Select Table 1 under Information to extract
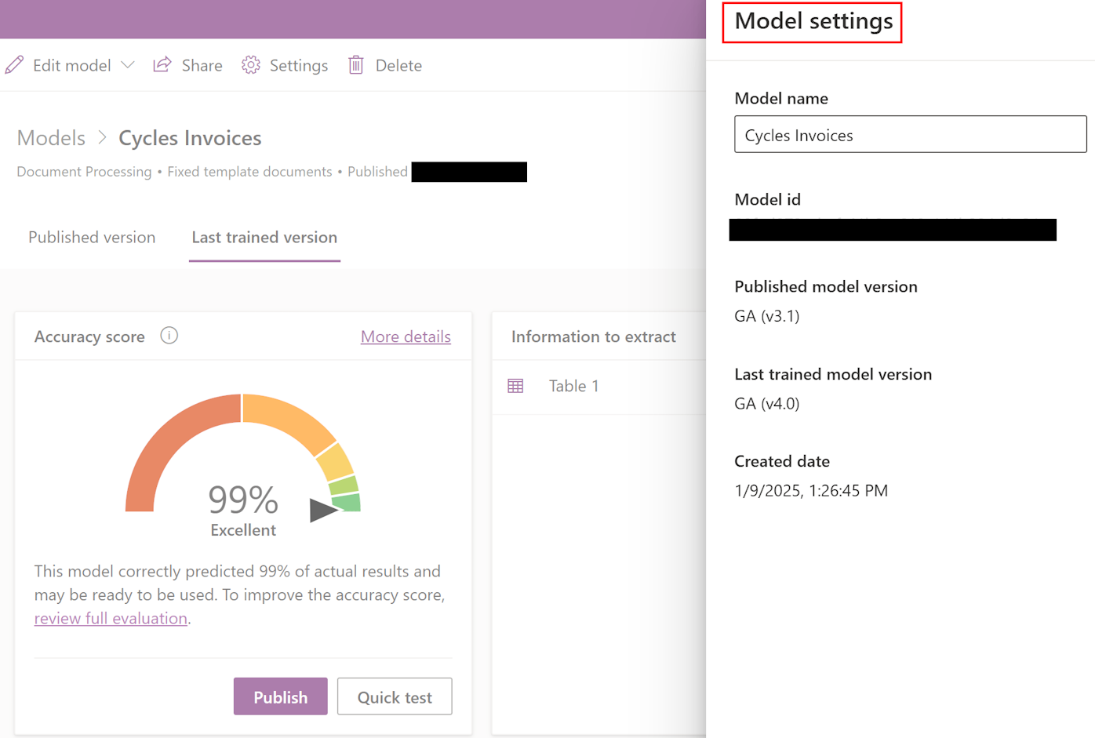This screenshot has width=1095, height=738. (574, 385)
